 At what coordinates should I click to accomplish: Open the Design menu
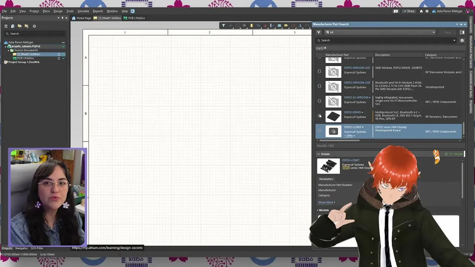(x=58, y=11)
